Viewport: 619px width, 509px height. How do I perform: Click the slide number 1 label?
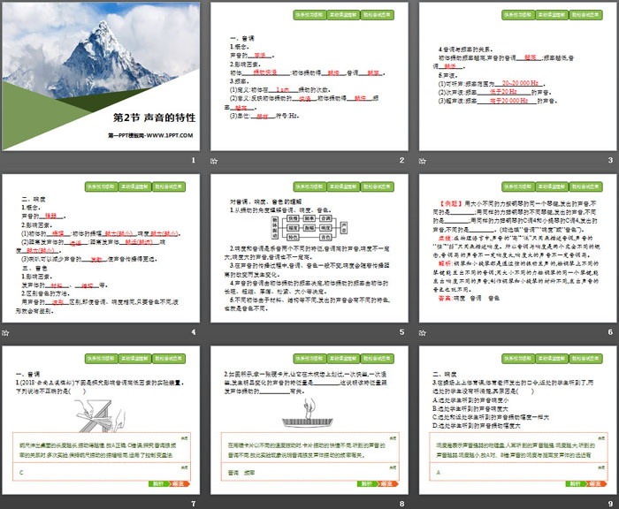[x=194, y=160]
